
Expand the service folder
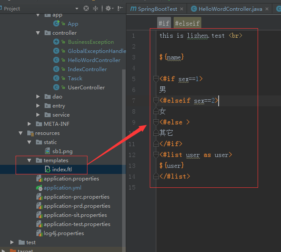38,115
